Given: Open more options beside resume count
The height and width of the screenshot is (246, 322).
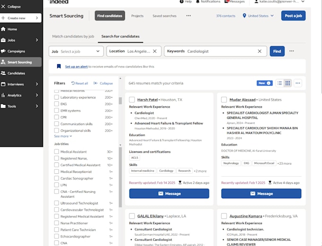Looking at the screenshot, I should pos(298,83).
